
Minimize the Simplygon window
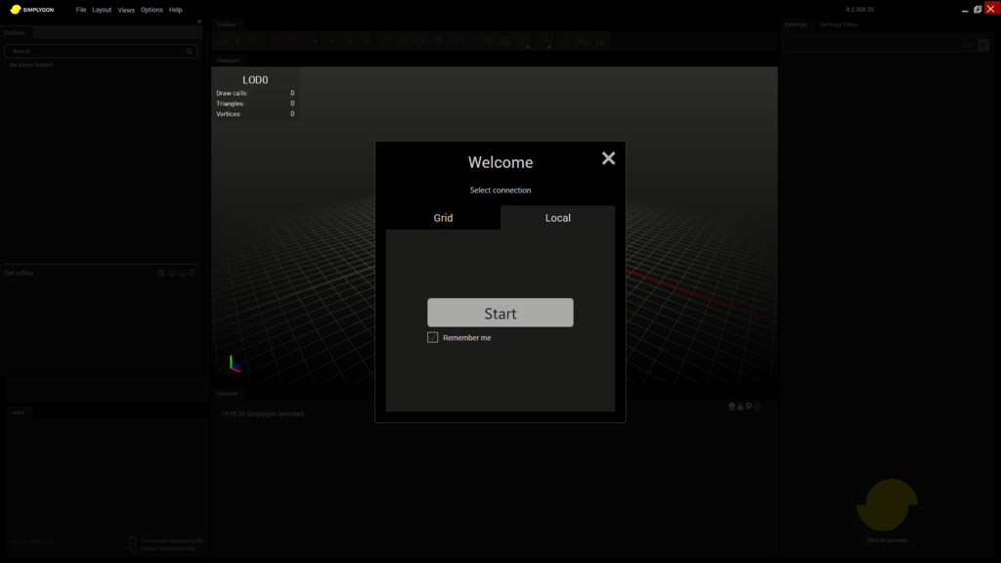tap(965, 10)
